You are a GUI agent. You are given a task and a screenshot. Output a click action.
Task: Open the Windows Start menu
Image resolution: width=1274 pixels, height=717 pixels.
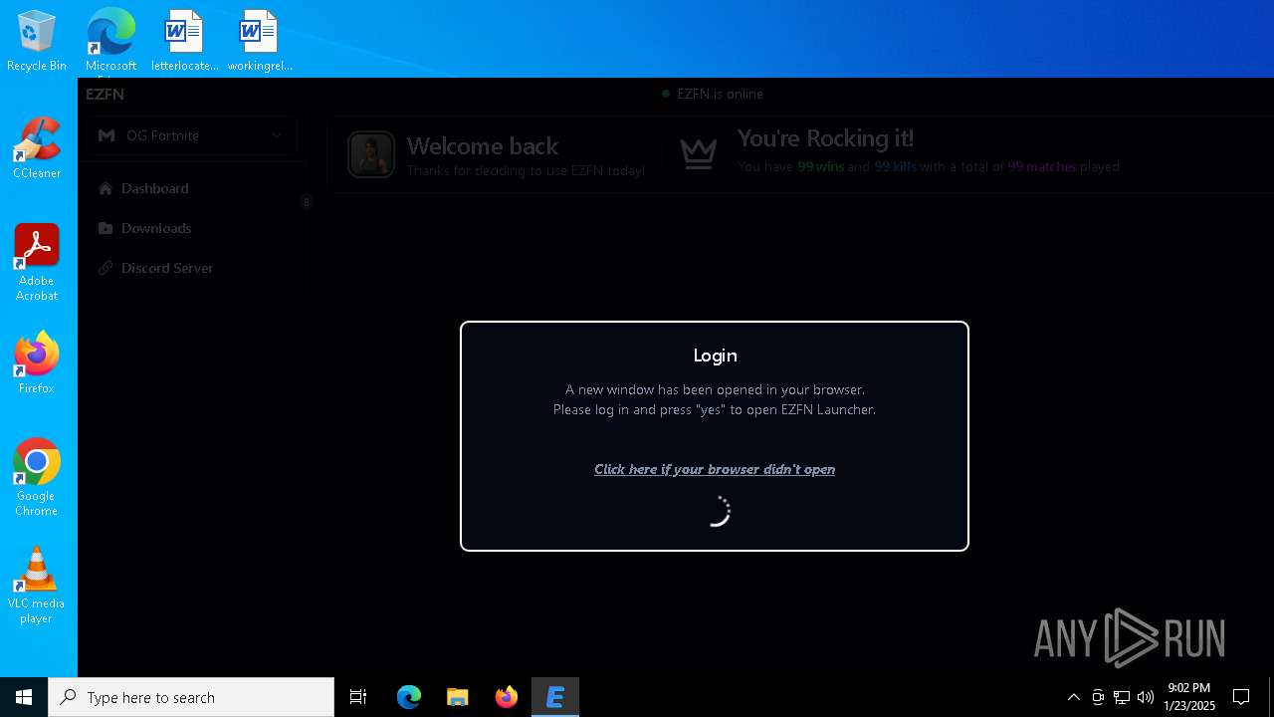[24, 697]
